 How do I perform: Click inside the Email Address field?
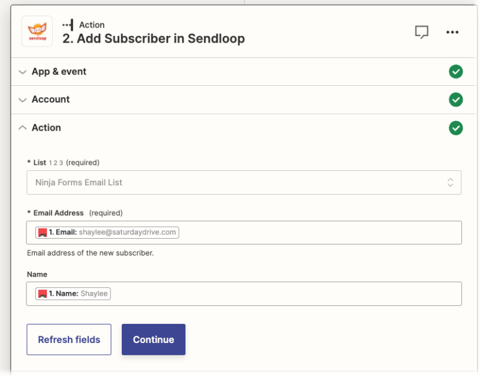point(300,233)
